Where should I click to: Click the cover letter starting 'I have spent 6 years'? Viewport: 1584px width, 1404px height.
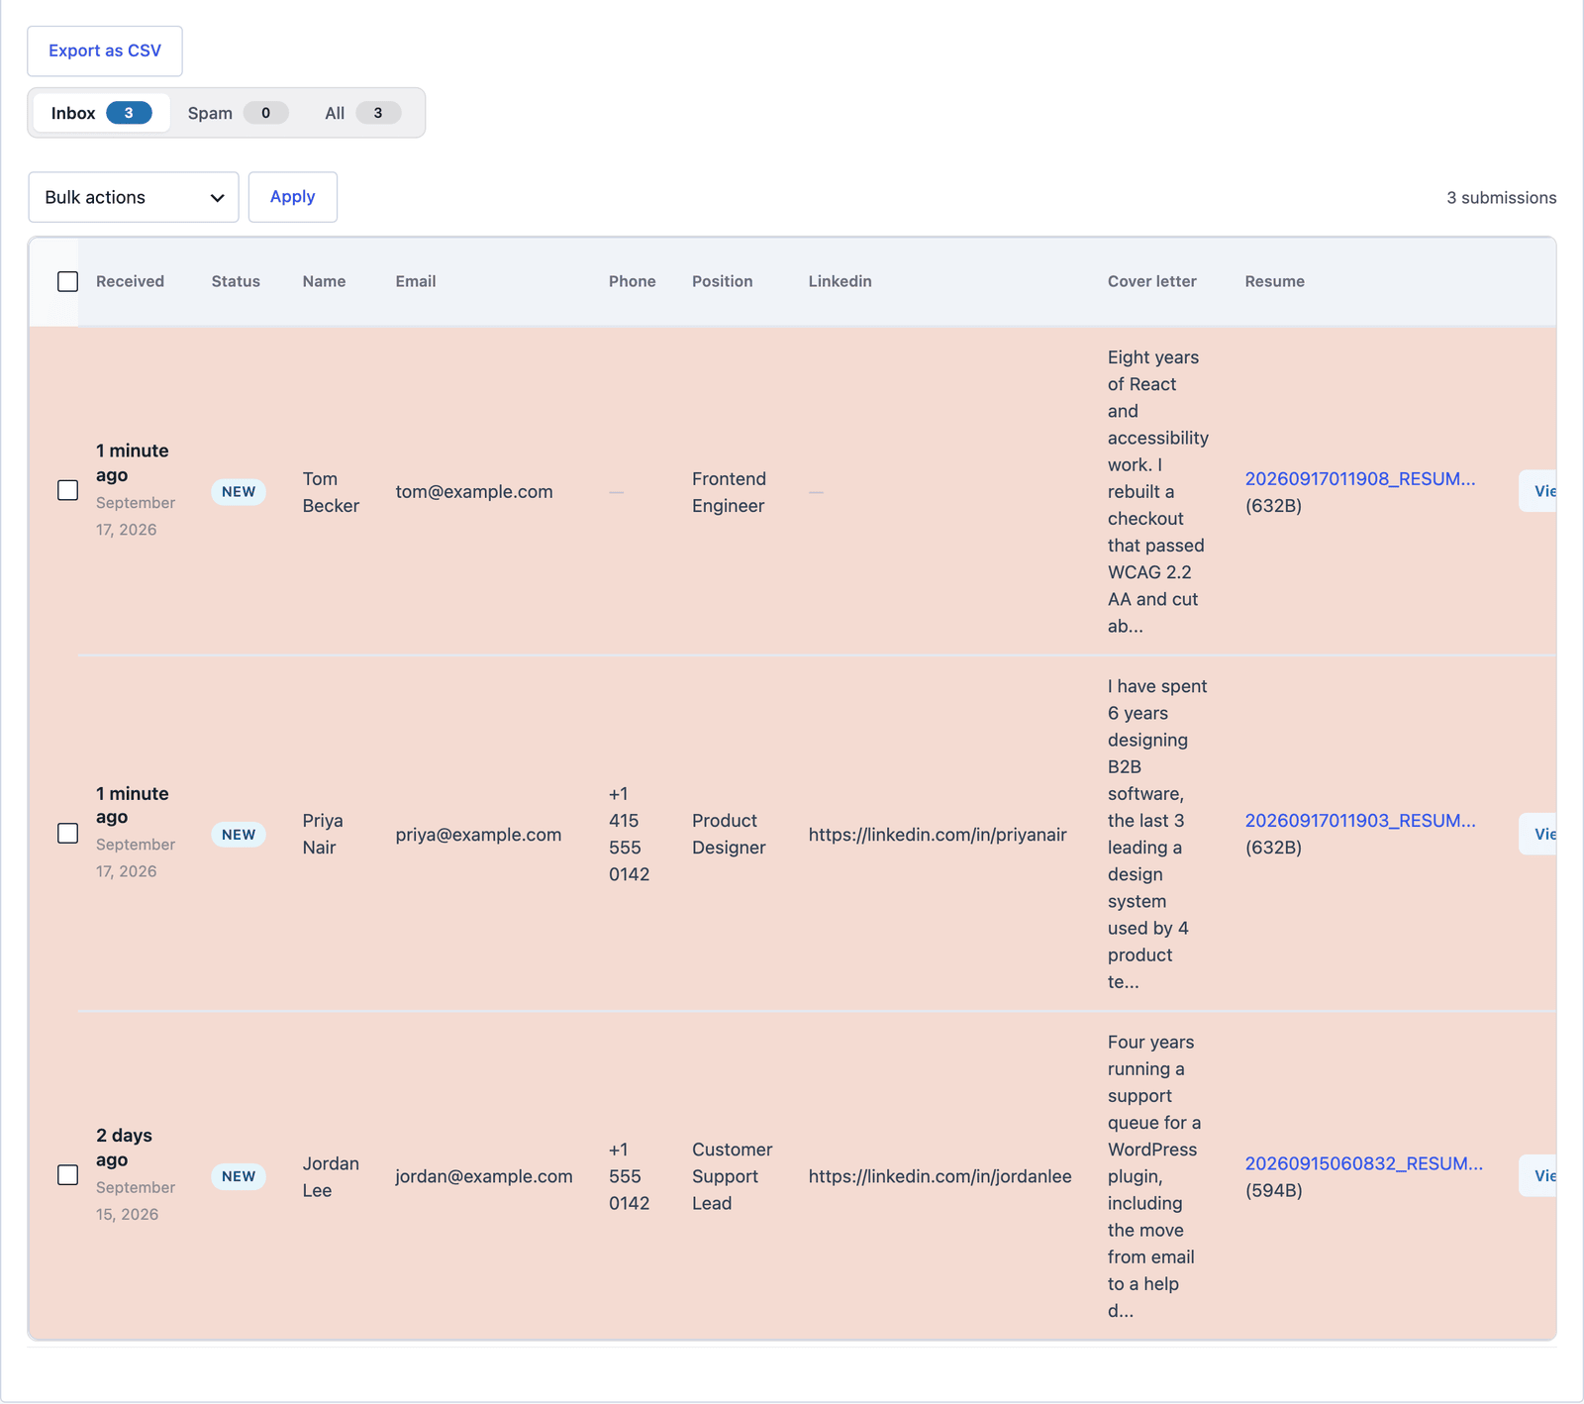pyautogui.click(x=1157, y=834)
